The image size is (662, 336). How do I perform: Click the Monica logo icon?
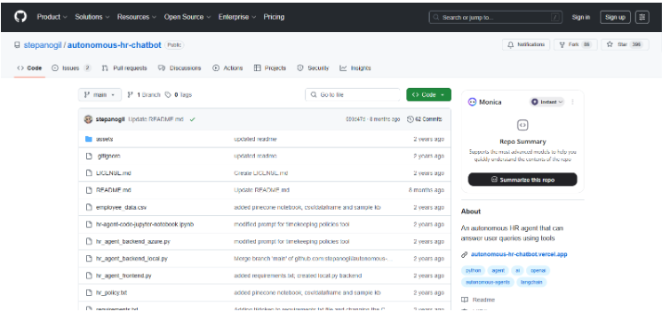[x=472, y=101]
